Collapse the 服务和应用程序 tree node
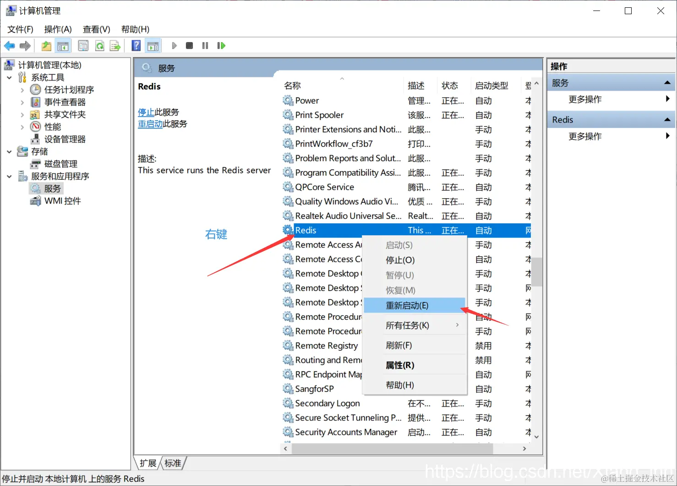 [x=9, y=176]
